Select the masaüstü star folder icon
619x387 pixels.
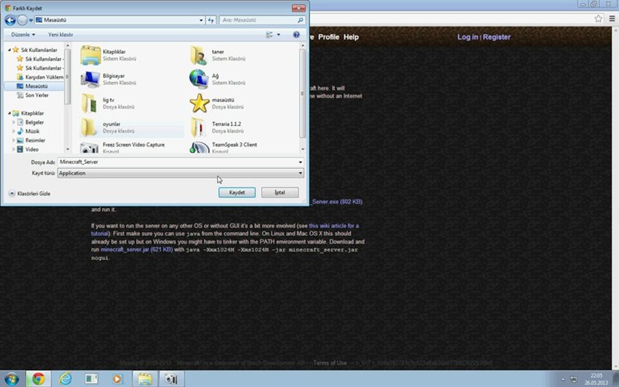pyautogui.click(x=199, y=103)
